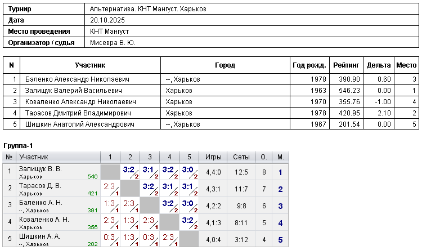The height and width of the screenshot is (250, 422).
Task: Click 'Шишкин А. А.' in group table
Action: [x=39, y=236]
